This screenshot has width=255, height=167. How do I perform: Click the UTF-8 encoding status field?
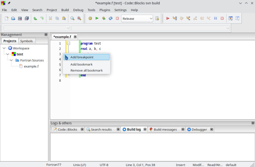pyautogui.click(x=104, y=165)
